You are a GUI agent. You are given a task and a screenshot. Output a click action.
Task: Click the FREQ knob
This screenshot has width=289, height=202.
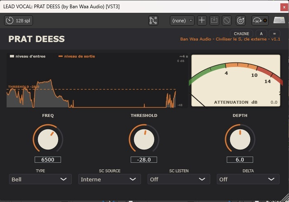coord(48,139)
